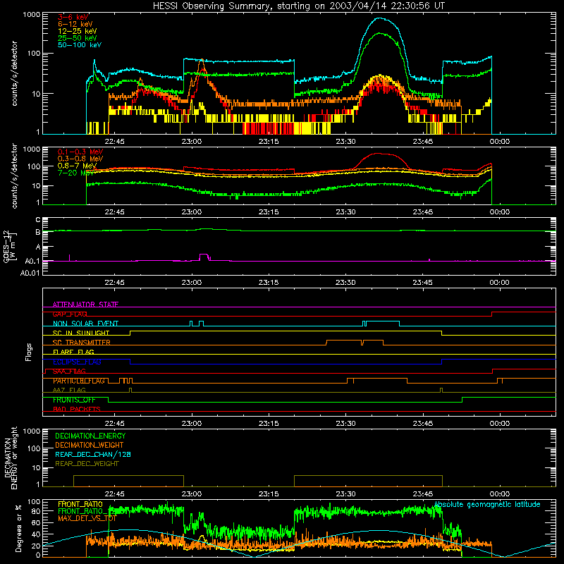Viewport: 564px width, 564px height.
Task: Select the 25-50 keV legend label
Action: 78,38
